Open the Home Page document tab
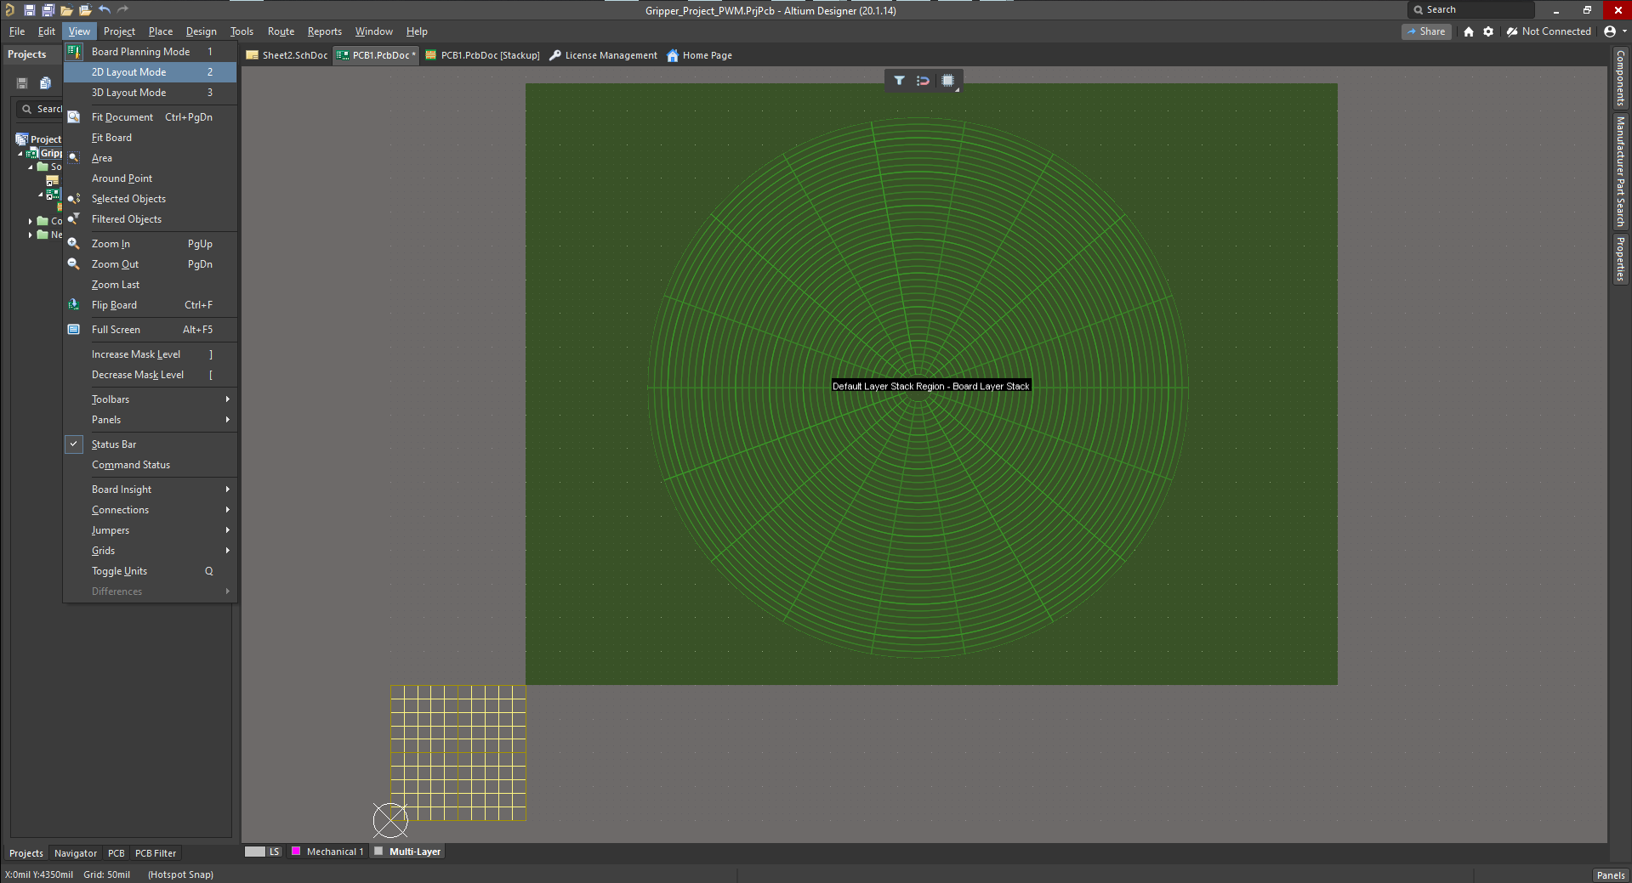Viewport: 1632px width, 883px height. (x=699, y=55)
